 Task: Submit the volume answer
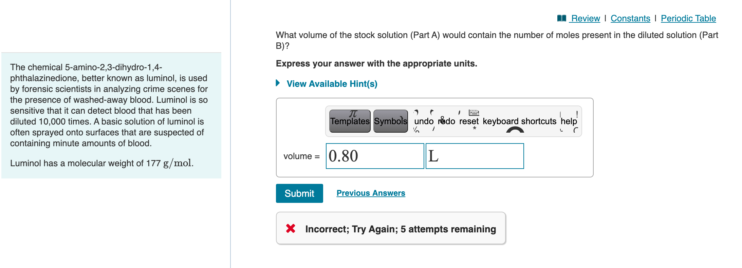point(299,193)
